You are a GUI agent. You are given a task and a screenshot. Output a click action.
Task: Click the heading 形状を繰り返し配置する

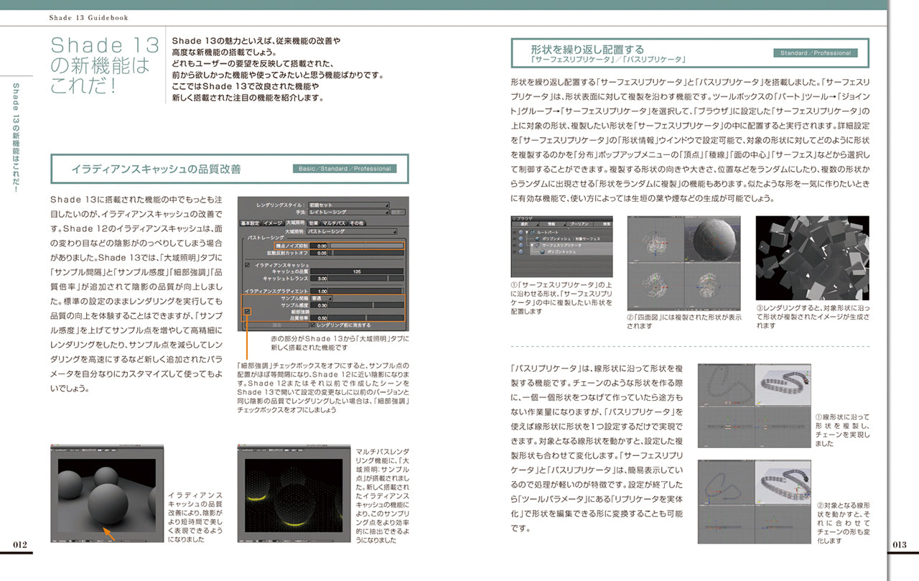pos(588,49)
